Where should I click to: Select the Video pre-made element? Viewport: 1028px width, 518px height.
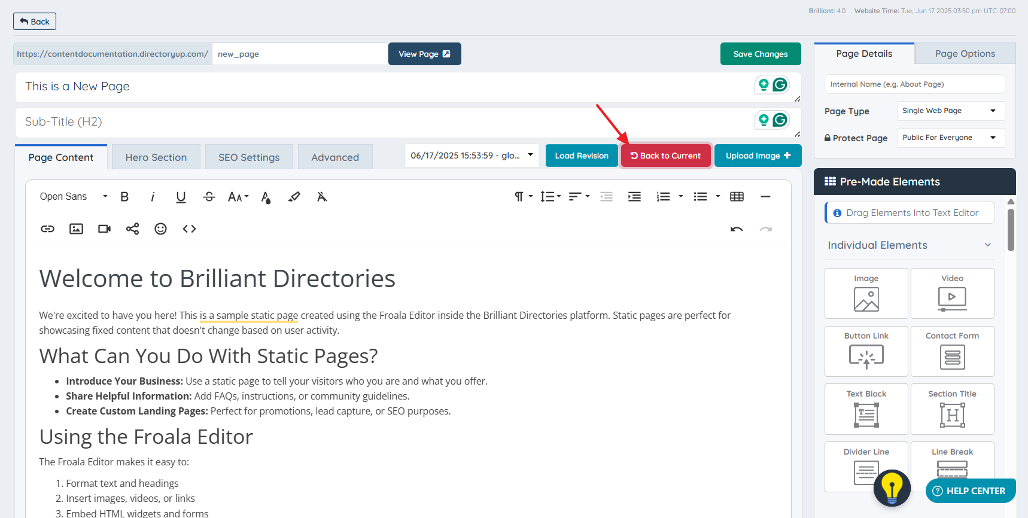click(953, 293)
